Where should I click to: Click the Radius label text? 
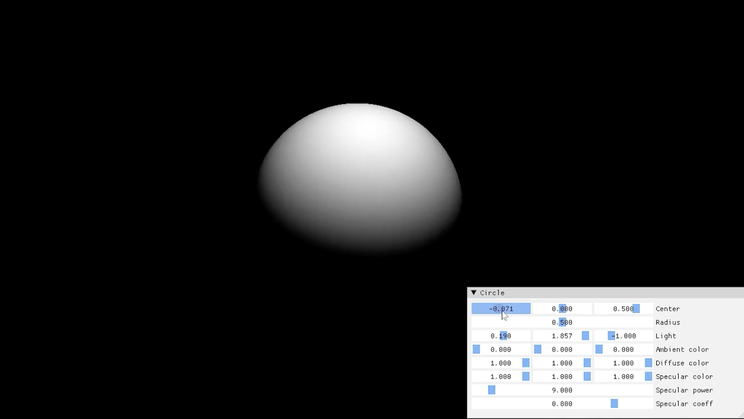668,322
